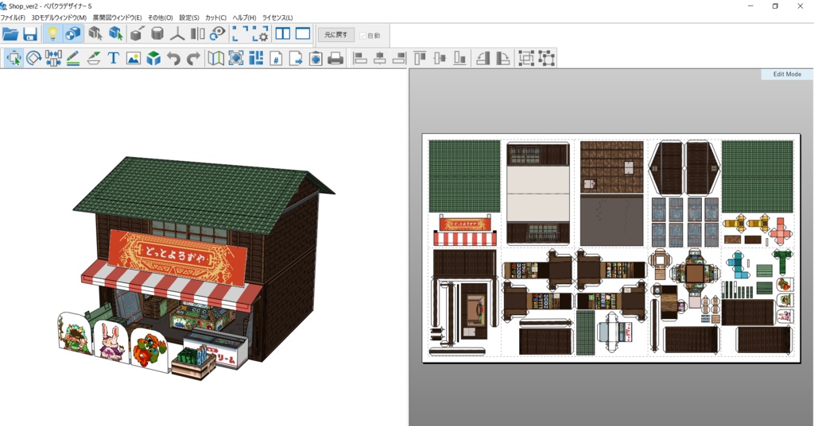Expand the ヘルプ(H) menu

244,17
